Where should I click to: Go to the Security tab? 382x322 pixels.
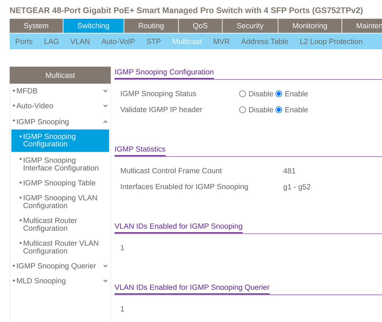click(250, 26)
